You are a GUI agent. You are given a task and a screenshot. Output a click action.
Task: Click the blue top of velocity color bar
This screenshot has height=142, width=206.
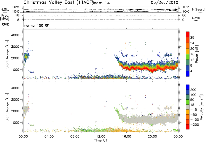click(x=188, y=87)
